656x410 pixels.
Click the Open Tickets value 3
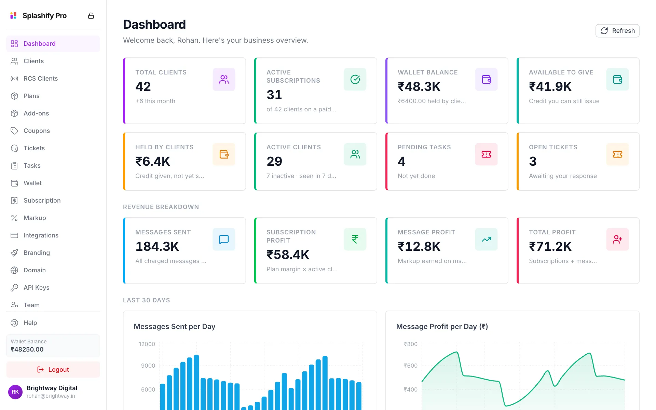click(533, 161)
